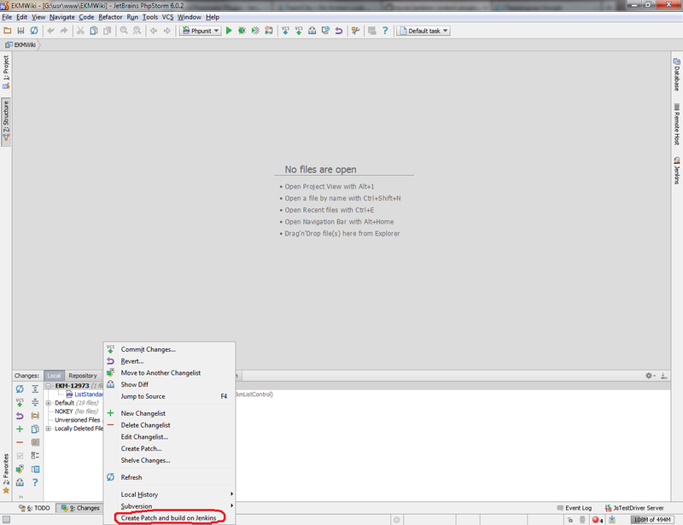This screenshot has width=683, height=525.
Task: Run the Phpunit configuration with green arrow
Action: click(x=231, y=31)
